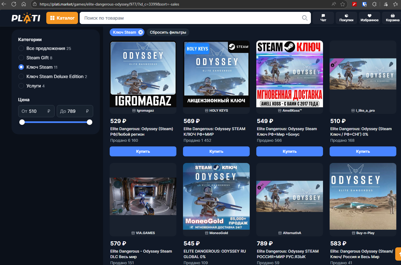Open seller AlternativA link
This screenshot has height=265, width=401.
(x=290, y=233)
